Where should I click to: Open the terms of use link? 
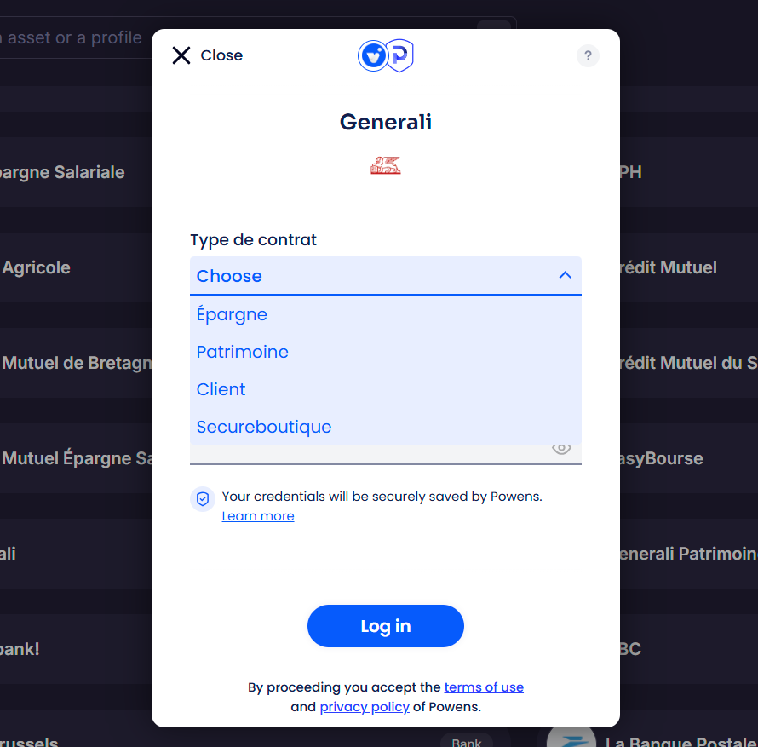pos(484,687)
